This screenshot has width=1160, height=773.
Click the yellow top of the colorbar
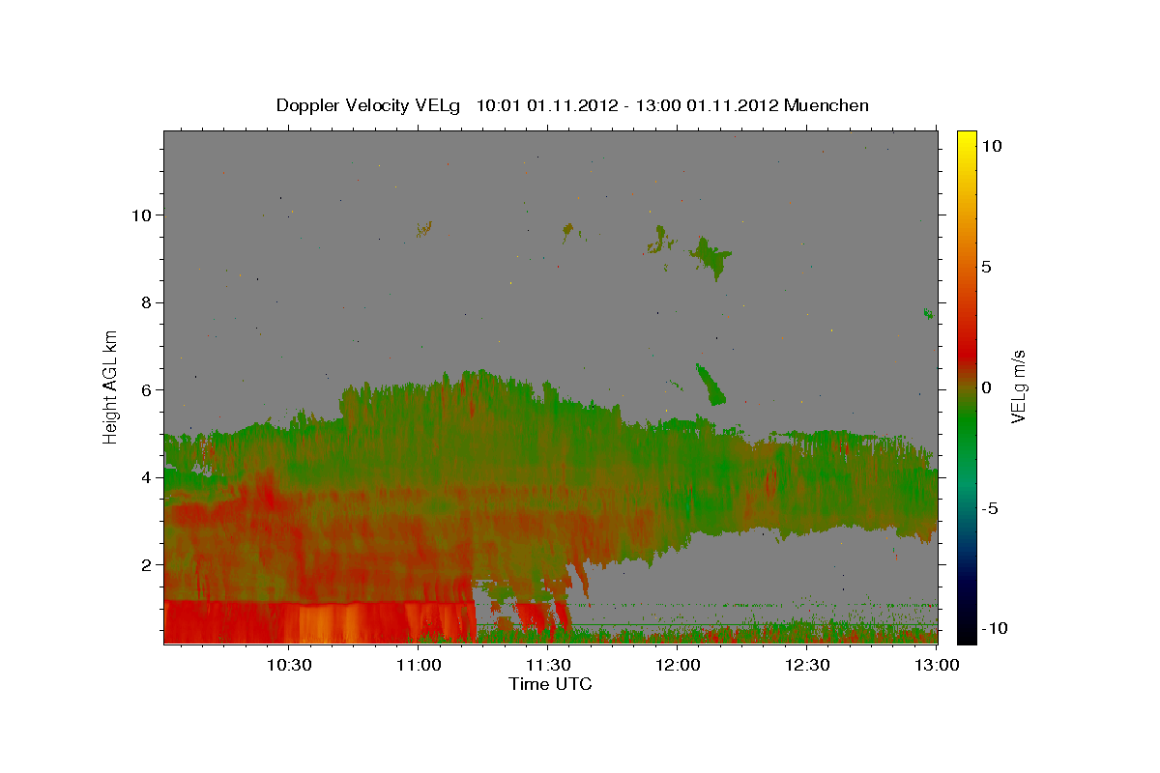966,140
